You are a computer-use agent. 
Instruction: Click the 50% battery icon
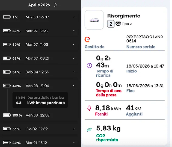click(x=7, y=44)
